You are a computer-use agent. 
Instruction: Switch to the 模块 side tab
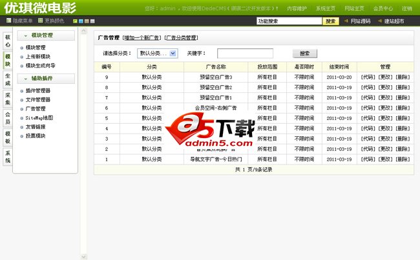pos(8,60)
